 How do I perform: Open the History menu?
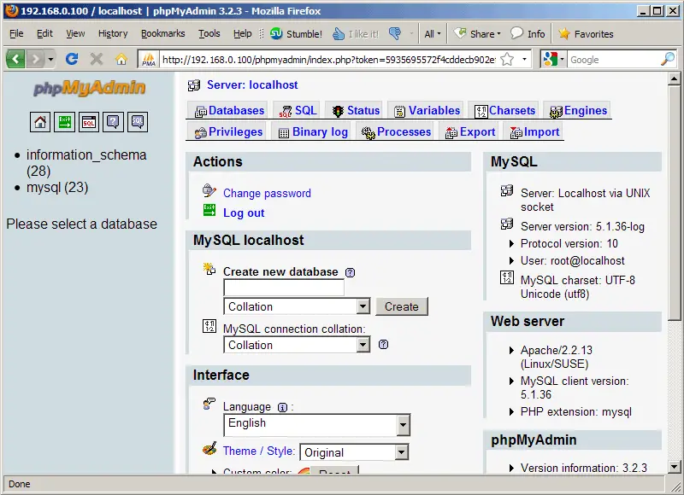click(x=113, y=33)
